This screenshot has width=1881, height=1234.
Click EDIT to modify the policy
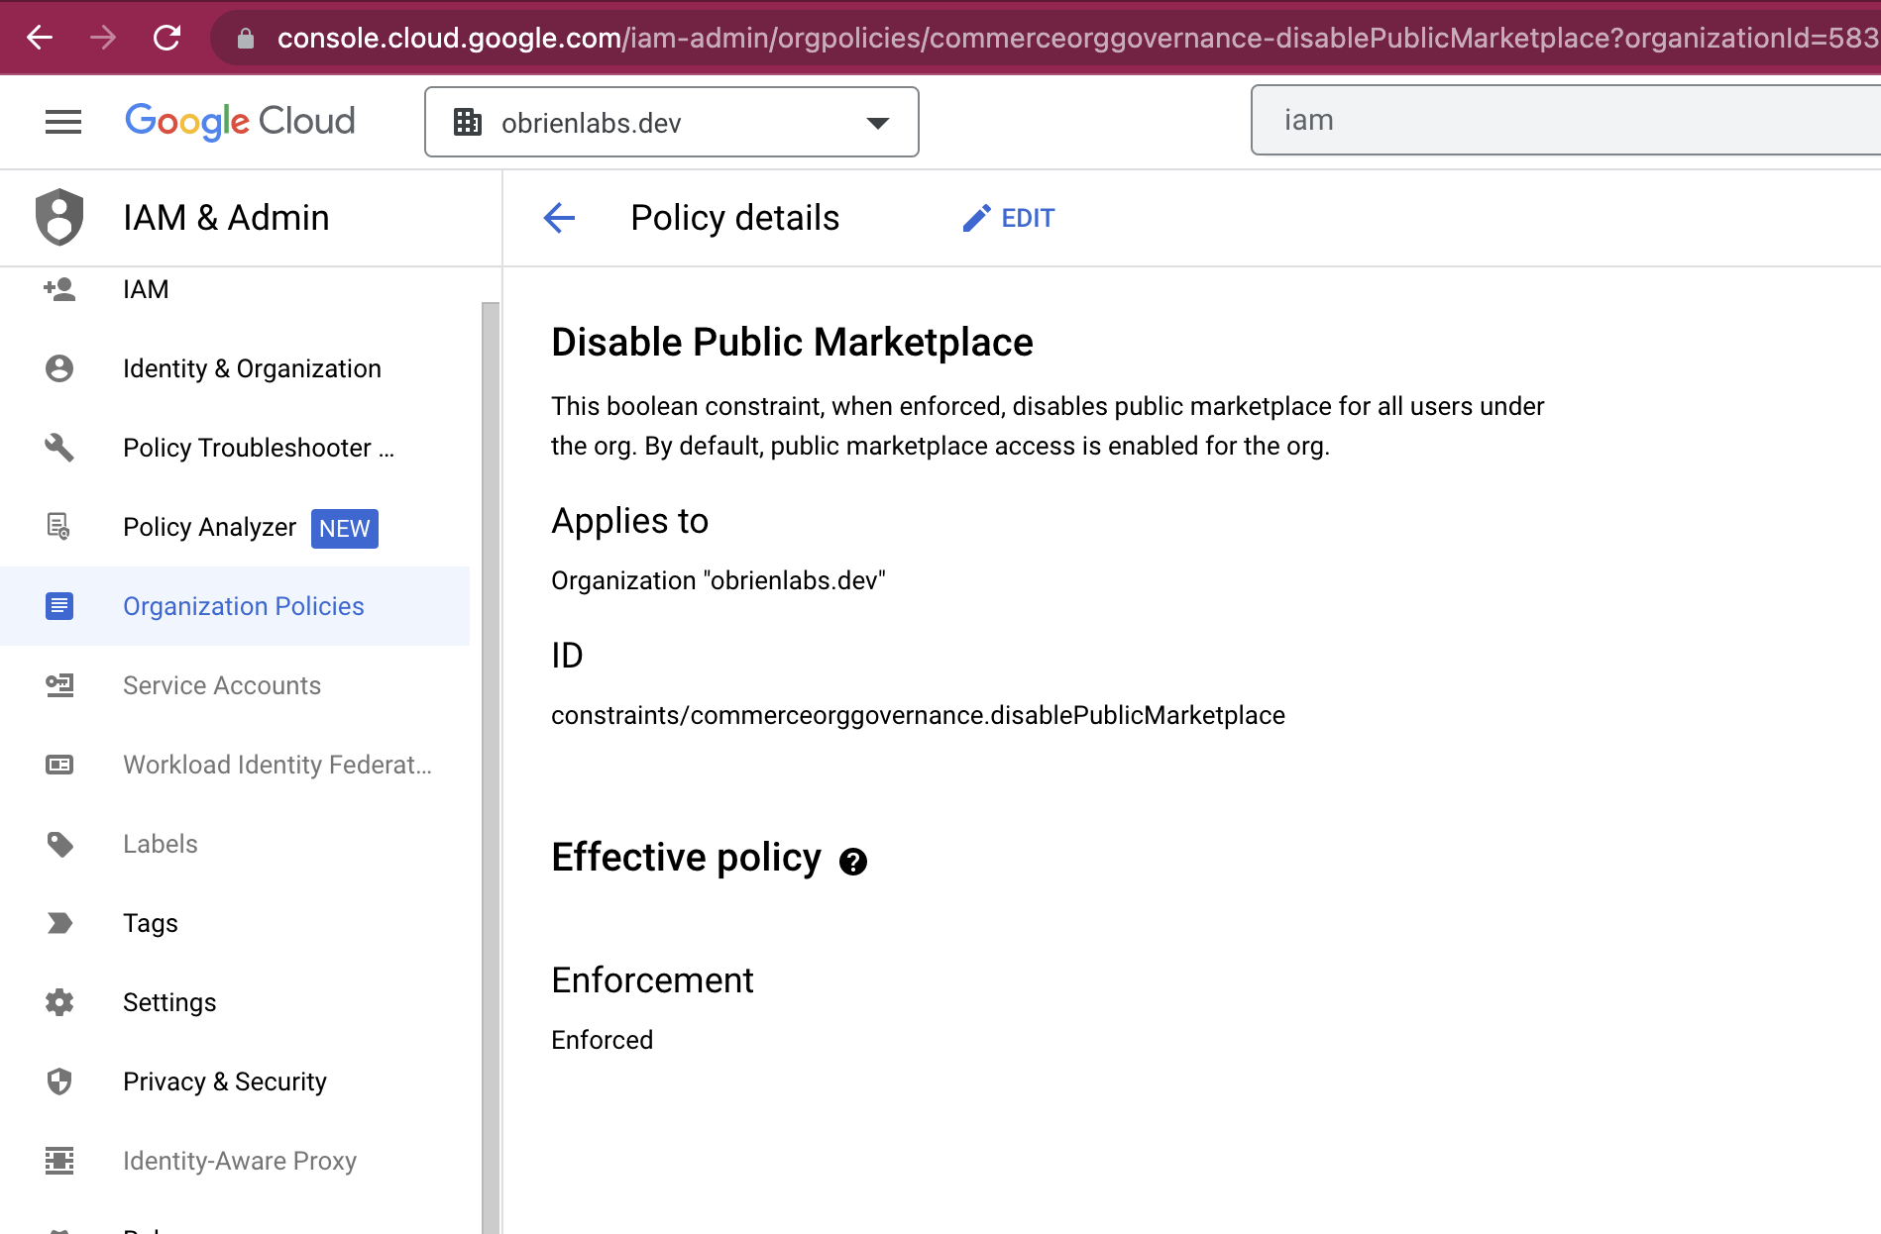(x=1008, y=217)
